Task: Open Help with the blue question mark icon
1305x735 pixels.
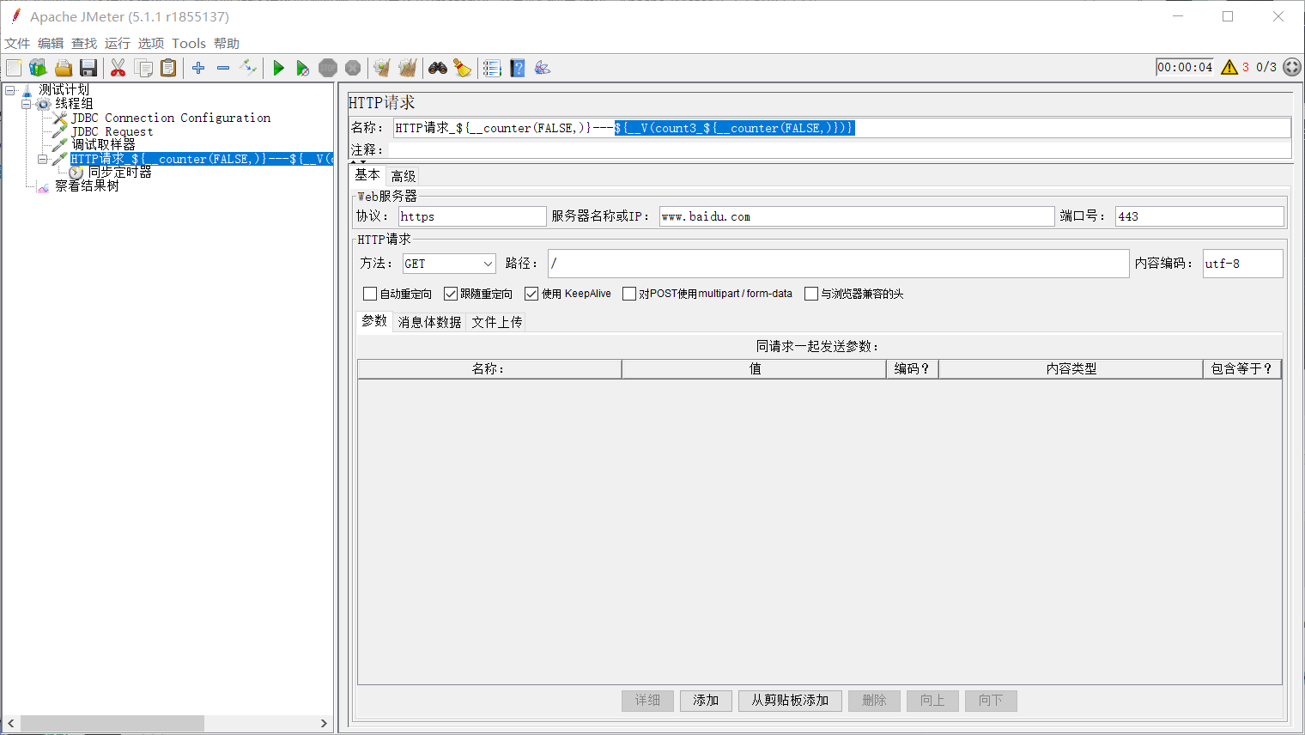Action: pos(517,68)
